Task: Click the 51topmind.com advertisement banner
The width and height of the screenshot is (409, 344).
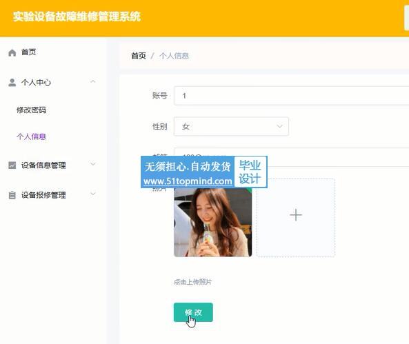Action: click(x=204, y=172)
